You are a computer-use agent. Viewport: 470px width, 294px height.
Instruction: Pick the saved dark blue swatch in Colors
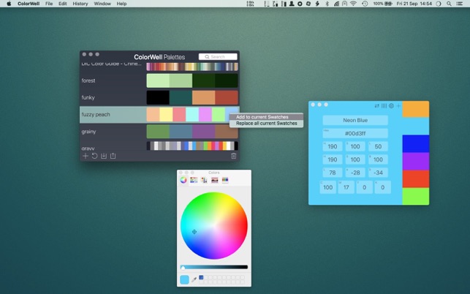point(201,277)
